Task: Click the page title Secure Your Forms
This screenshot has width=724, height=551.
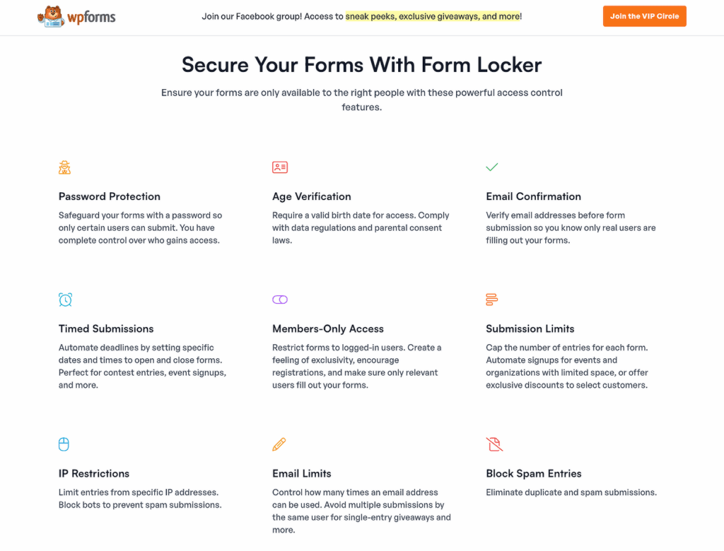Action: click(361, 64)
